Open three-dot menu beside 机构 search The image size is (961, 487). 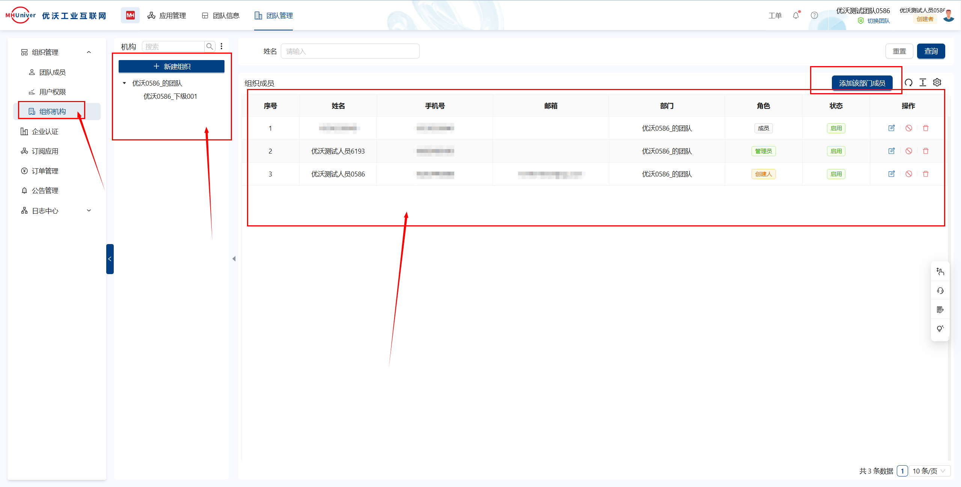point(221,46)
